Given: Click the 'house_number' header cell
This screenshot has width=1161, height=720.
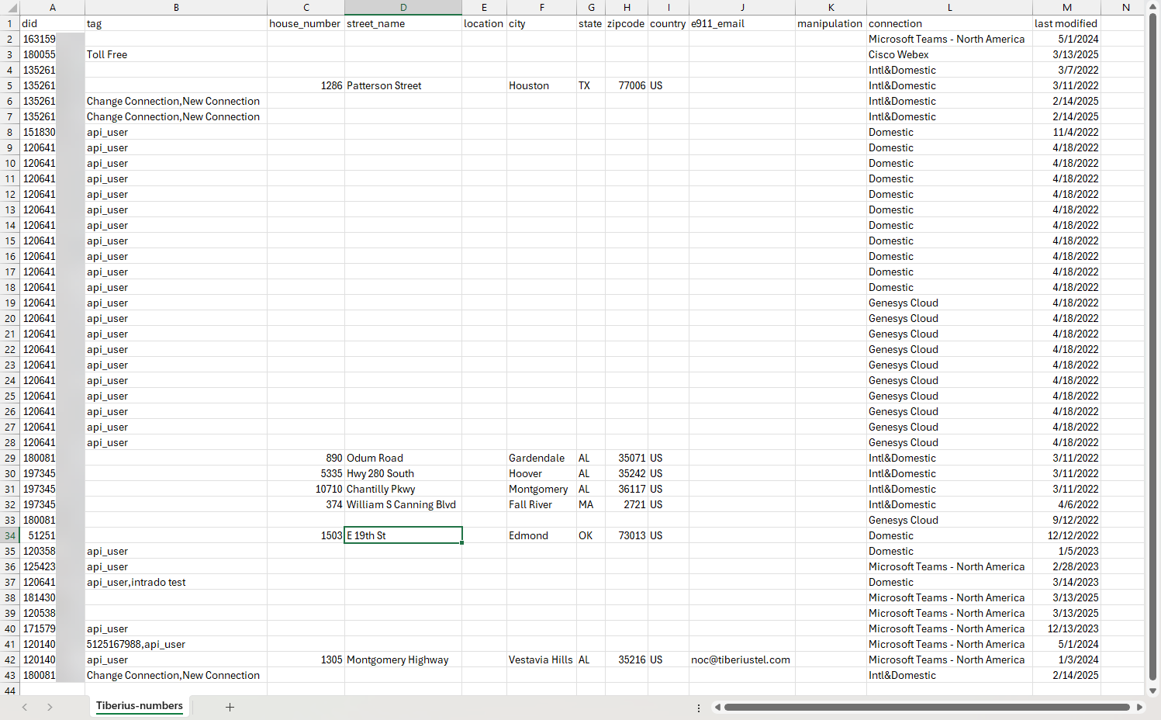Looking at the screenshot, I should pyautogui.click(x=306, y=23).
